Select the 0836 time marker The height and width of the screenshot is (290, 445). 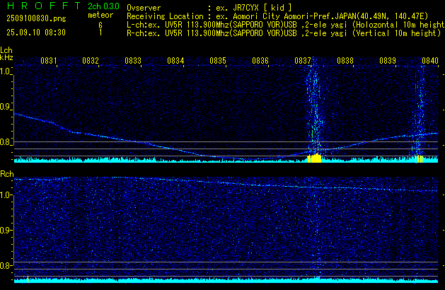point(260,61)
